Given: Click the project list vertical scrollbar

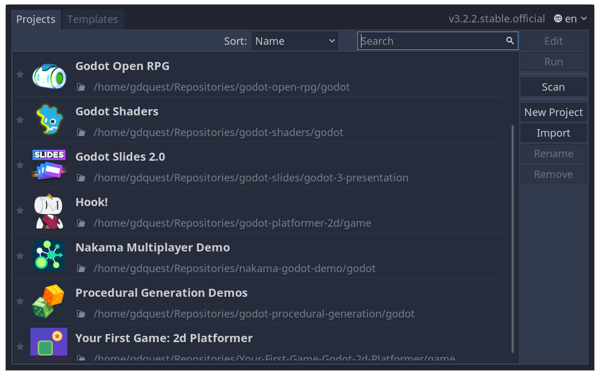Looking at the screenshot, I should 513,239.
